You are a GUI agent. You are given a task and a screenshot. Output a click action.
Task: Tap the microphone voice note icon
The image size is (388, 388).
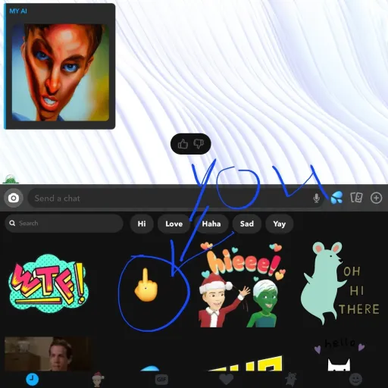tap(316, 199)
